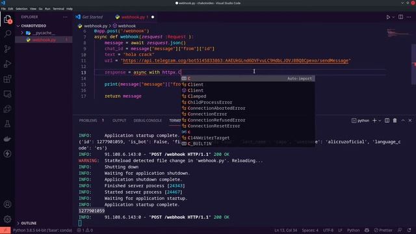The image size is (416, 234).
Task: Open the OUTPUT panel tab
Action: coord(119,120)
